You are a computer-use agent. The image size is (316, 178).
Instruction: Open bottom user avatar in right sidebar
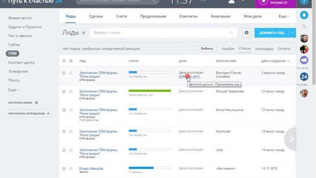[304, 93]
